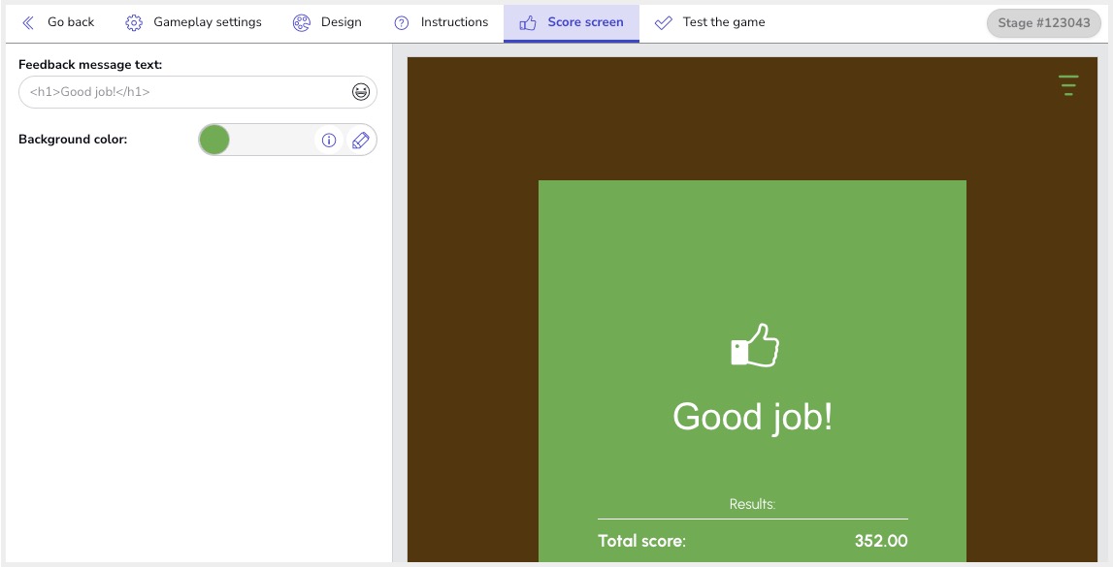The height and width of the screenshot is (567, 1113).
Task: Click the Results: label in preview
Action: pyautogui.click(x=752, y=504)
